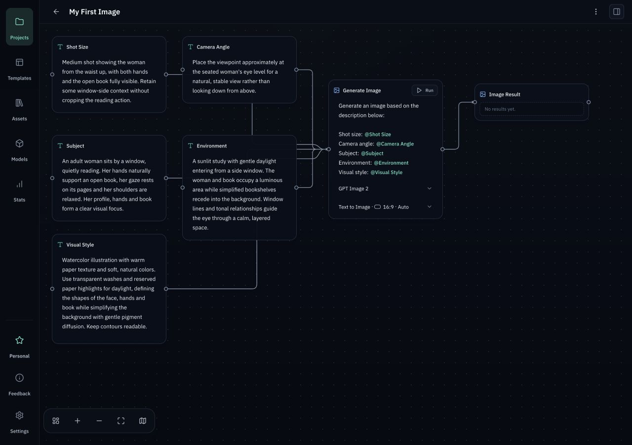Click the Image Result output port
The width and height of the screenshot is (632, 445).
click(589, 102)
